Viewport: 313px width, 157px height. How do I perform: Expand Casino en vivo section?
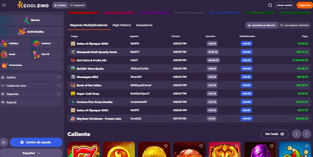(x=31, y=86)
